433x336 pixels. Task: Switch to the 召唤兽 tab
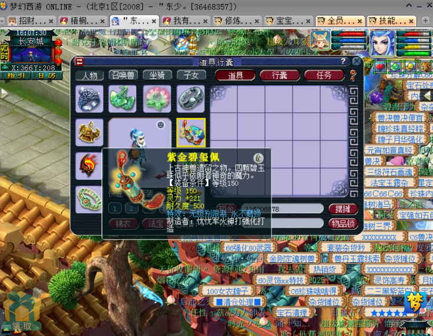click(x=123, y=75)
